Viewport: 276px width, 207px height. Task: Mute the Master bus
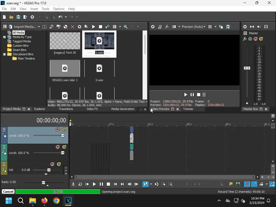(x=256, y=39)
